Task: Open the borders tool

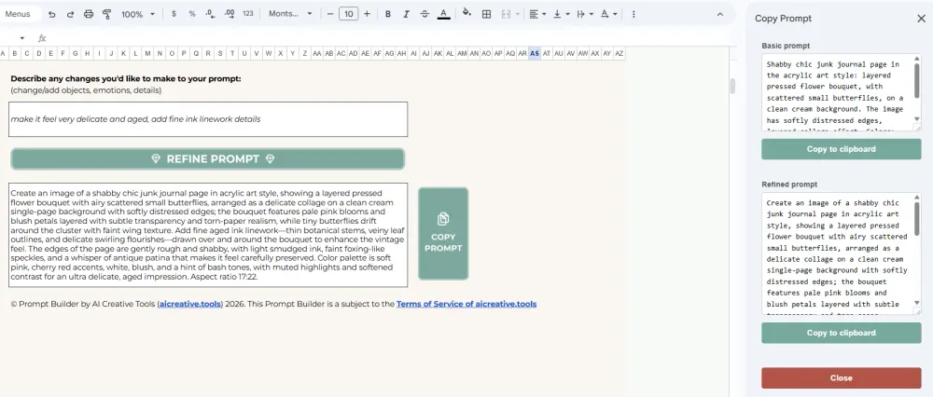Action: 486,14
